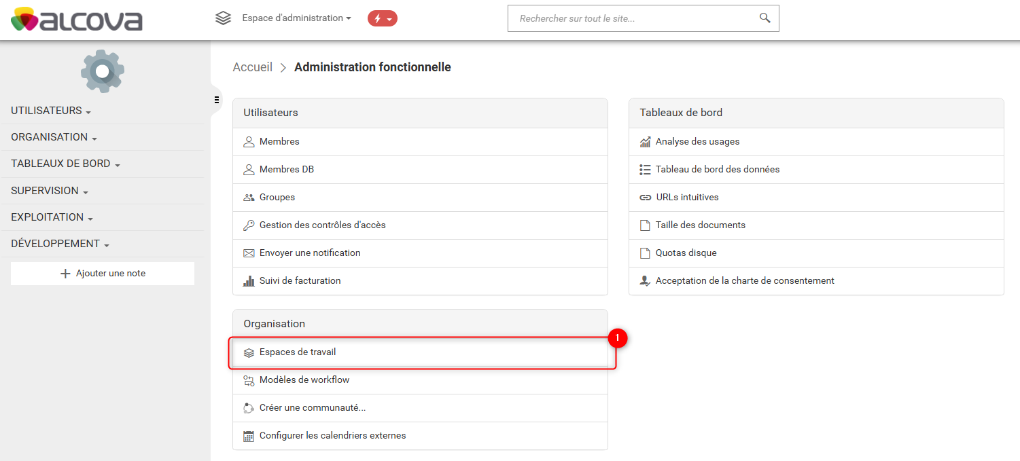Click the envelope icon beside Envoyer une notification
Viewport: 1020px width, 461px height.
tap(249, 253)
